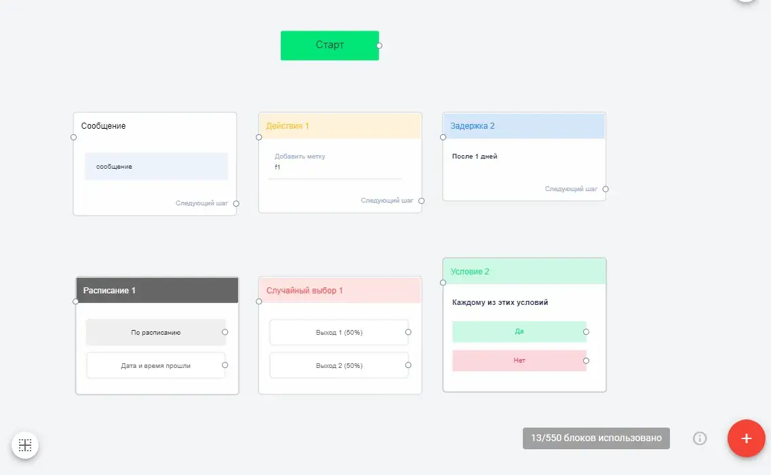The height and width of the screenshot is (475, 771).
Task: Click the По расписанию output connector
Action: coord(225,332)
